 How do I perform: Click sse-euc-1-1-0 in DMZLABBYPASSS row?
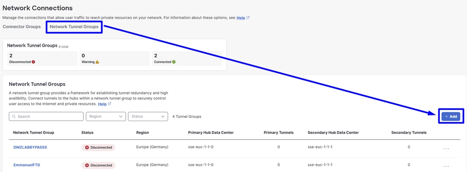pos(201,147)
